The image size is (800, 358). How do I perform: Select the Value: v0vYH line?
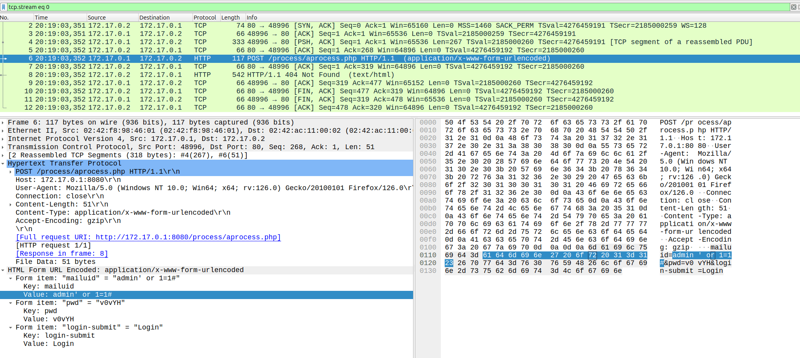(207, 319)
